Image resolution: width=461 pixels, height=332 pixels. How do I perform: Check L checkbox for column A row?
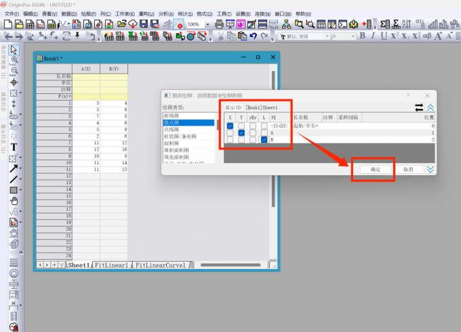click(x=264, y=133)
